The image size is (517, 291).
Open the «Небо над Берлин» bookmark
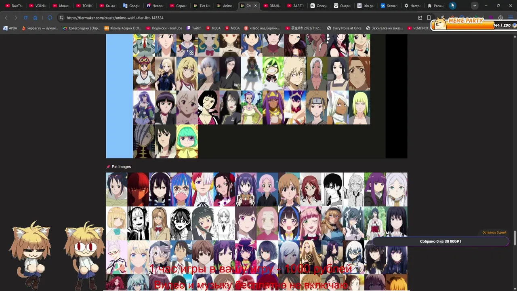pyautogui.click(x=262, y=28)
